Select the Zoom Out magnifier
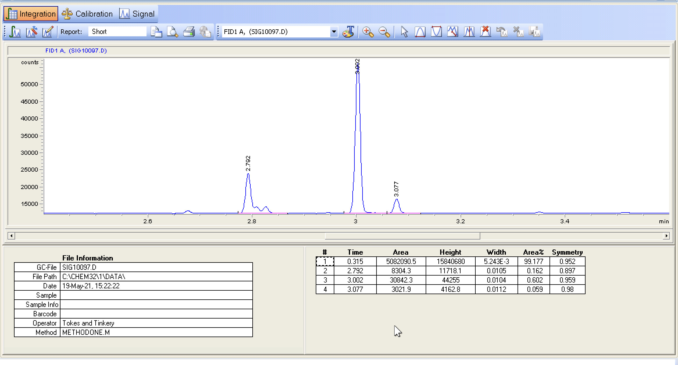 (x=384, y=32)
